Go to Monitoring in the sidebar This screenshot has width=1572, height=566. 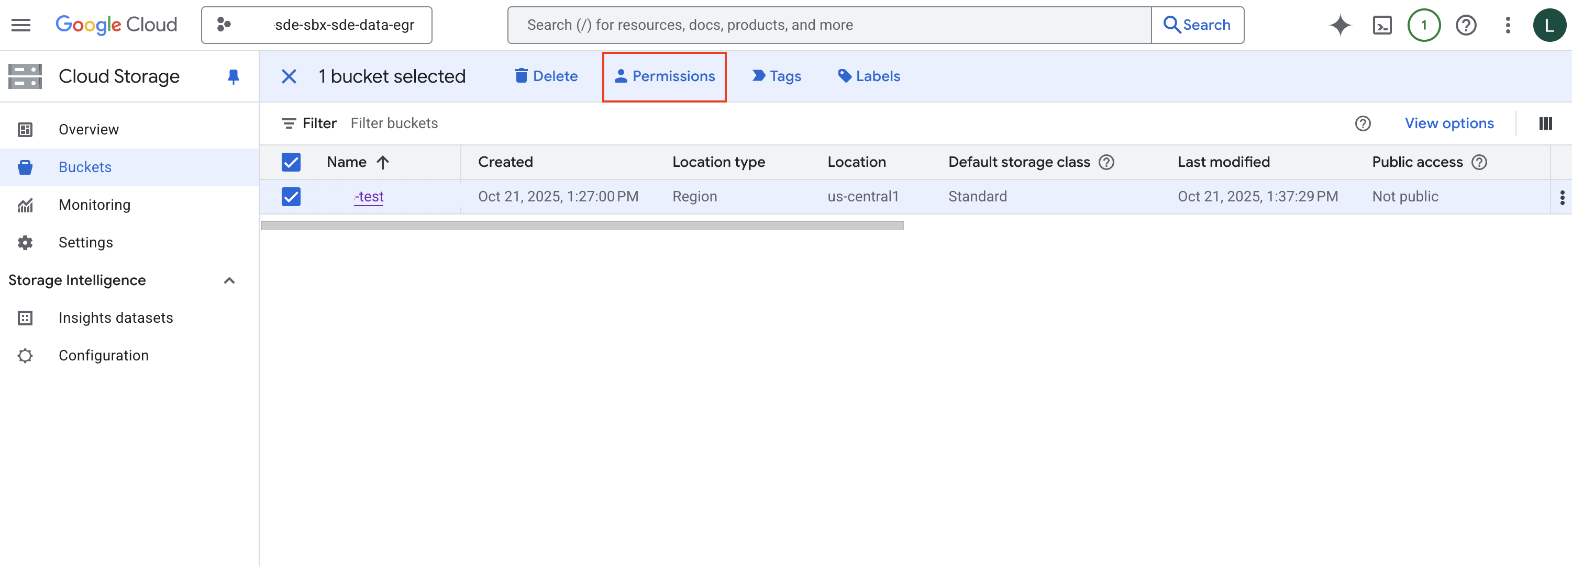(95, 205)
